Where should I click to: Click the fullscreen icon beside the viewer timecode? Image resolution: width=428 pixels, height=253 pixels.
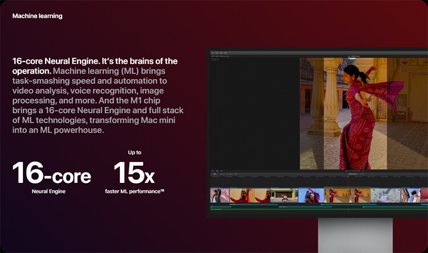click(363, 171)
